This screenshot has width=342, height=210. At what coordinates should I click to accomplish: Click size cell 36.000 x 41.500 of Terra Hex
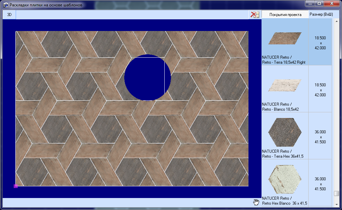coord(320,137)
